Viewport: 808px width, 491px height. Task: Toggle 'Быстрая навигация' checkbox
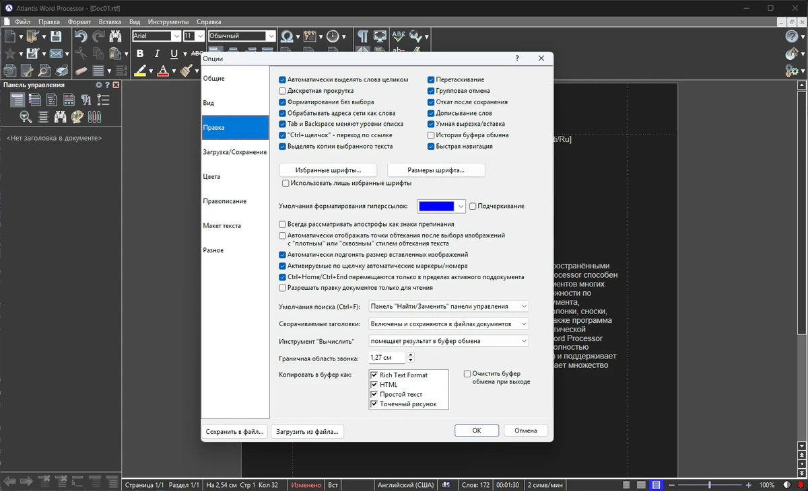[431, 146]
